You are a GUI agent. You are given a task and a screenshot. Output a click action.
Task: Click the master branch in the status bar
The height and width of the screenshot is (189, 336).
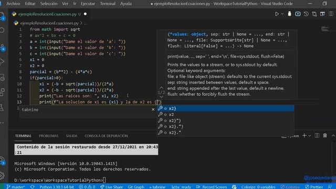[15, 187]
